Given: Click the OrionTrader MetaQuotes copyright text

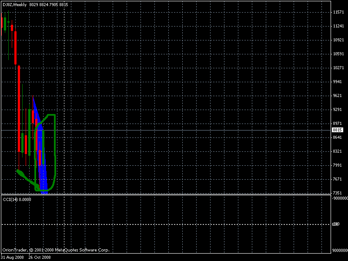Looking at the screenshot, I should [56, 250].
